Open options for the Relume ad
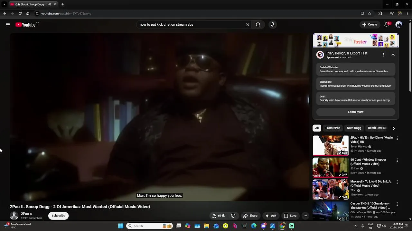The height and width of the screenshot is (231, 412). tap(384, 55)
